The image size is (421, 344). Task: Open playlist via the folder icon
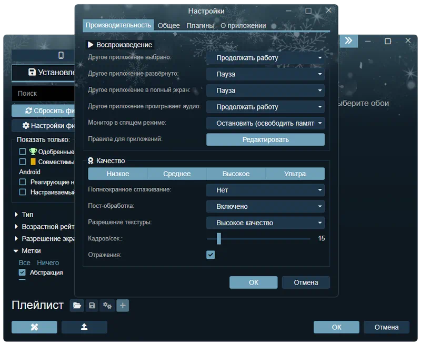pyautogui.click(x=77, y=306)
